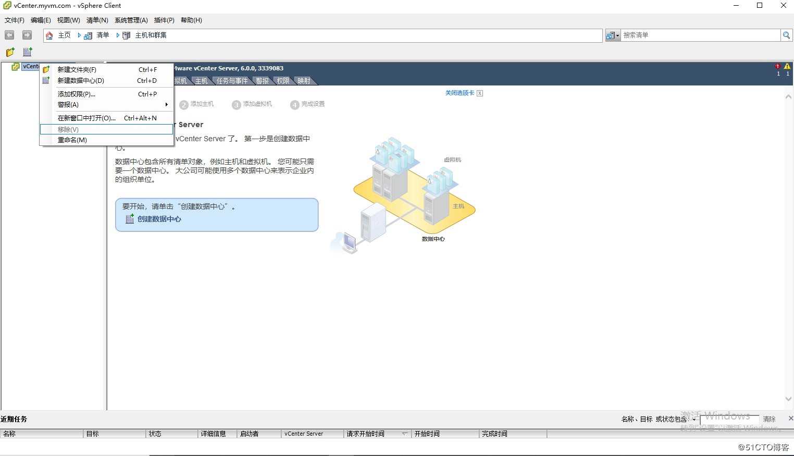This screenshot has width=794, height=456.
Task: Expand the arrow after 主页 breadcrumb
Action: [x=79, y=35]
